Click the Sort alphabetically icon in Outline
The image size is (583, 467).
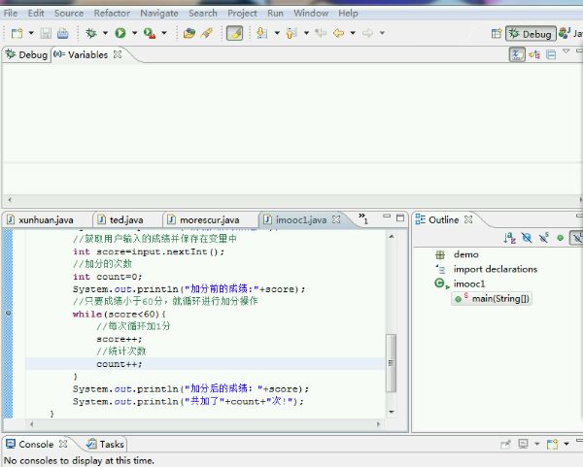pyautogui.click(x=509, y=238)
